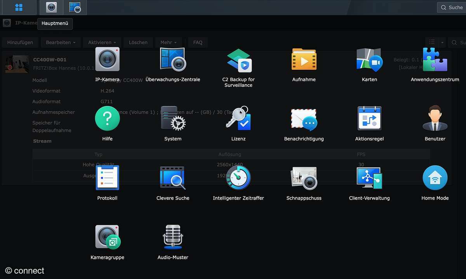Open the Aufnahme recordings app
The image size is (466, 279).
pyautogui.click(x=304, y=60)
